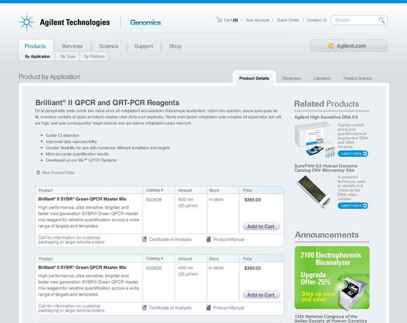Add the first Master Mix to cart
407x323 pixels.
261,226
